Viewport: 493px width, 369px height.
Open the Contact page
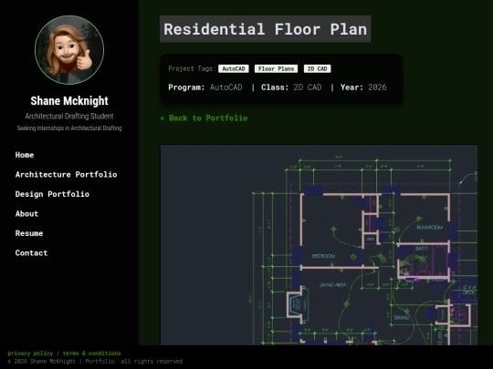point(31,253)
